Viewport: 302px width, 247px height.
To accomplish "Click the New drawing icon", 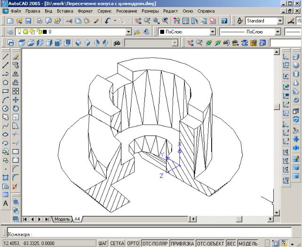I will [x=10, y=21].
